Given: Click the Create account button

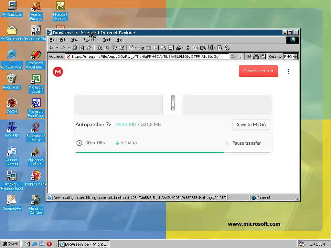Looking at the screenshot, I should point(258,71).
